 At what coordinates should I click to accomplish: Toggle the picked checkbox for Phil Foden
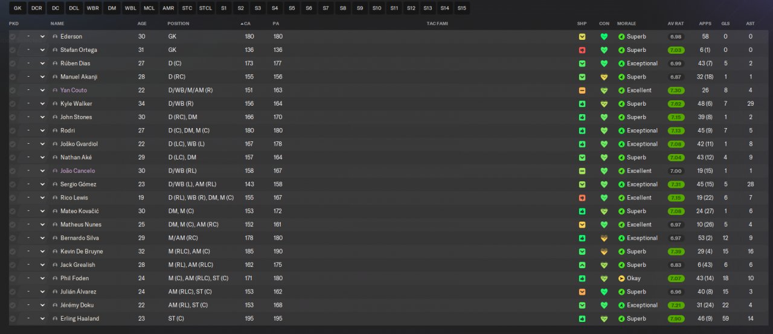pos(12,278)
